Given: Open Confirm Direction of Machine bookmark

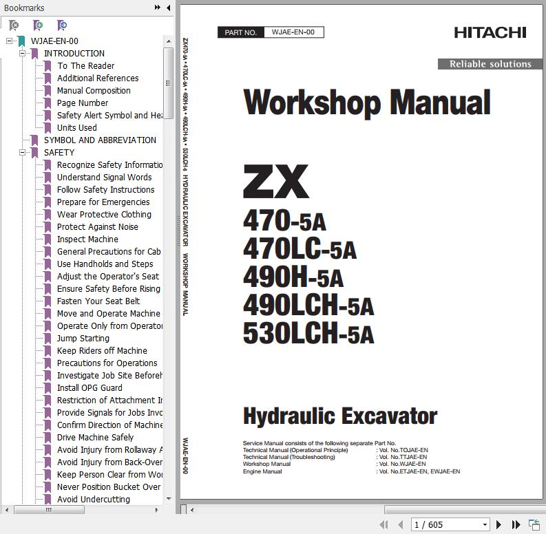Looking at the screenshot, I should tap(109, 425).
